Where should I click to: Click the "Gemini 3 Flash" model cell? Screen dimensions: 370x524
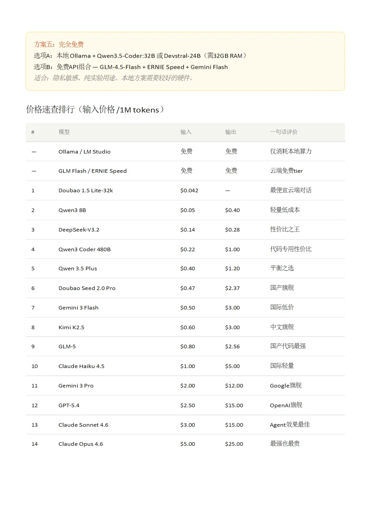(x=78, y=308)
